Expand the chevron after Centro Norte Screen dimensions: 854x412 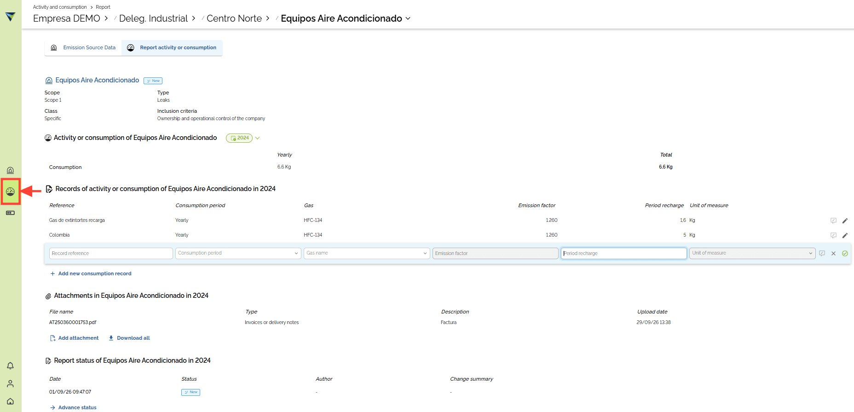click(x=268, y=18)
